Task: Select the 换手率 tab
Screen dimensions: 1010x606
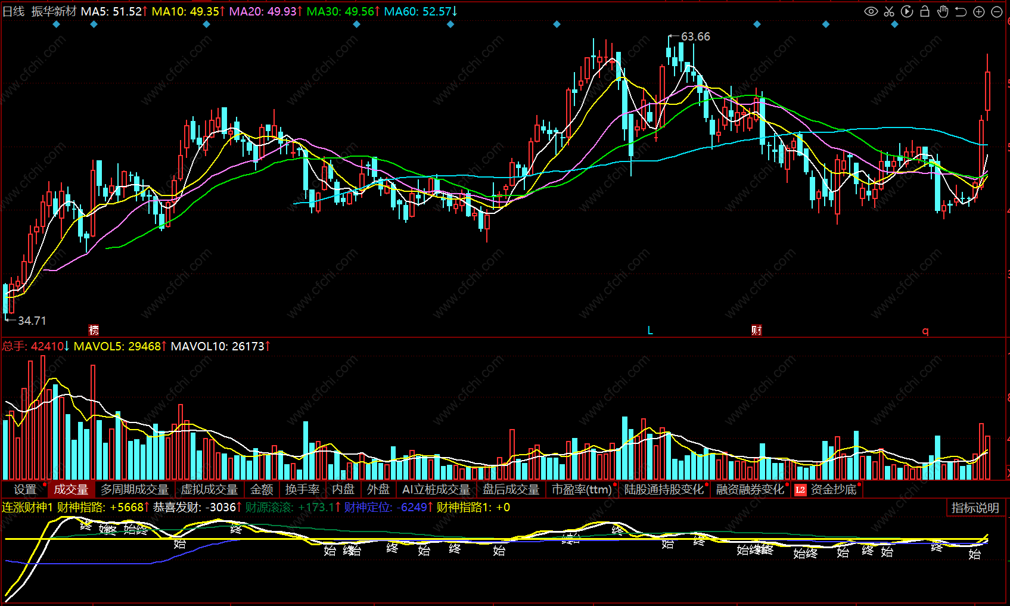Action: pos(302,489)
